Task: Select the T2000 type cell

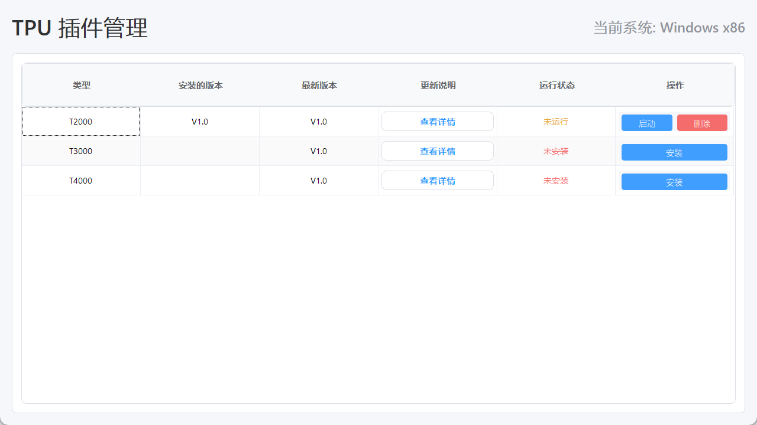Action: [x=81, y=122]
